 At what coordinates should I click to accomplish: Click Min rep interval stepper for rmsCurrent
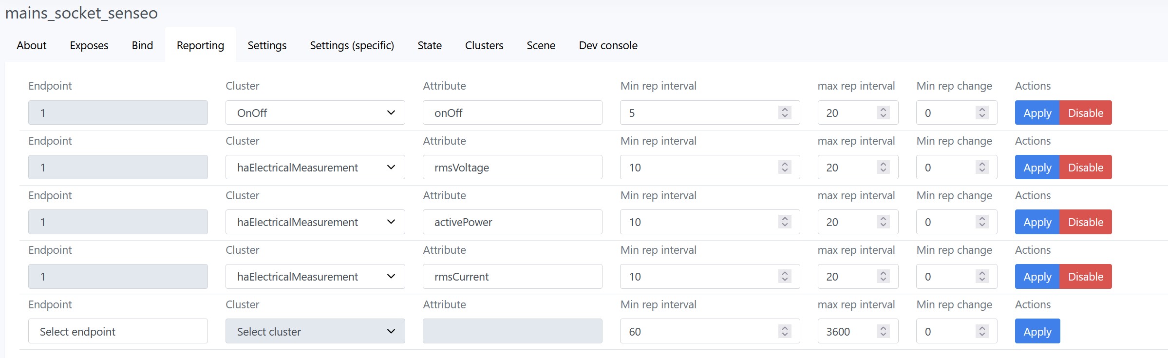coord(785,276)
